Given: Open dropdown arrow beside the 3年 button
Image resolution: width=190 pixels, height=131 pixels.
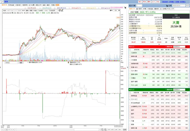Looking at the screenshot, I should coord(122,129).
